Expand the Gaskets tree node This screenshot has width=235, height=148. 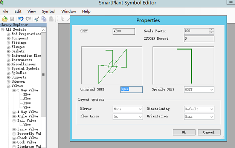[8, 51]
